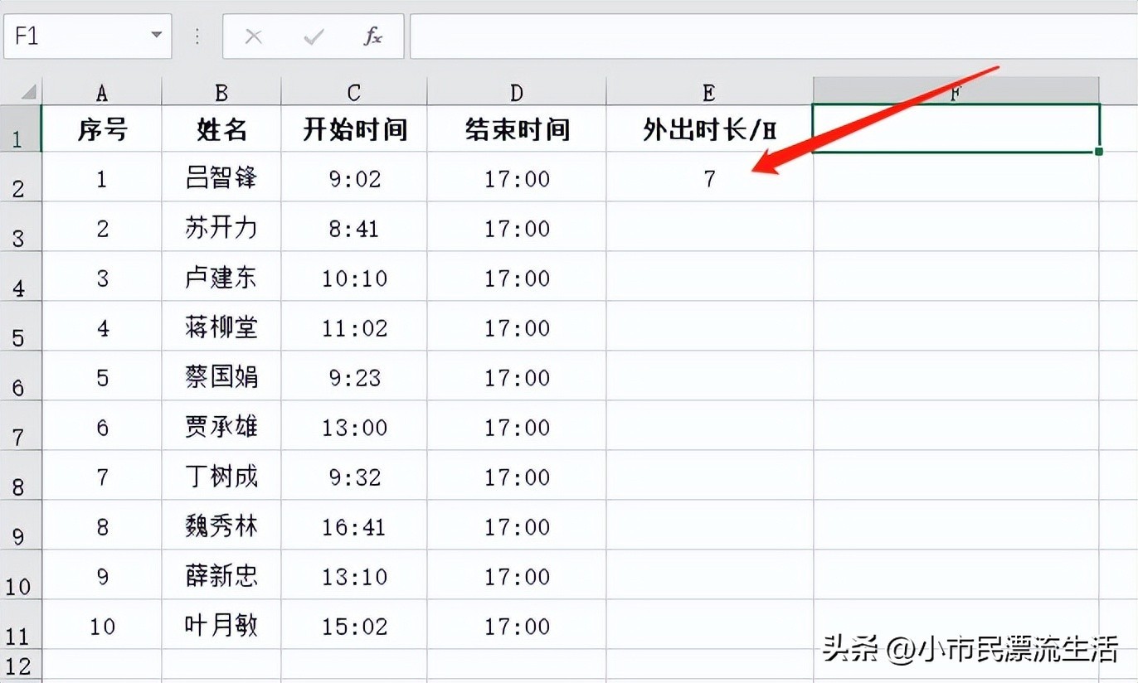This screenshot has height=683, width=1138.
Task: Click the Select All corner triangle
Action: [28, 91]
